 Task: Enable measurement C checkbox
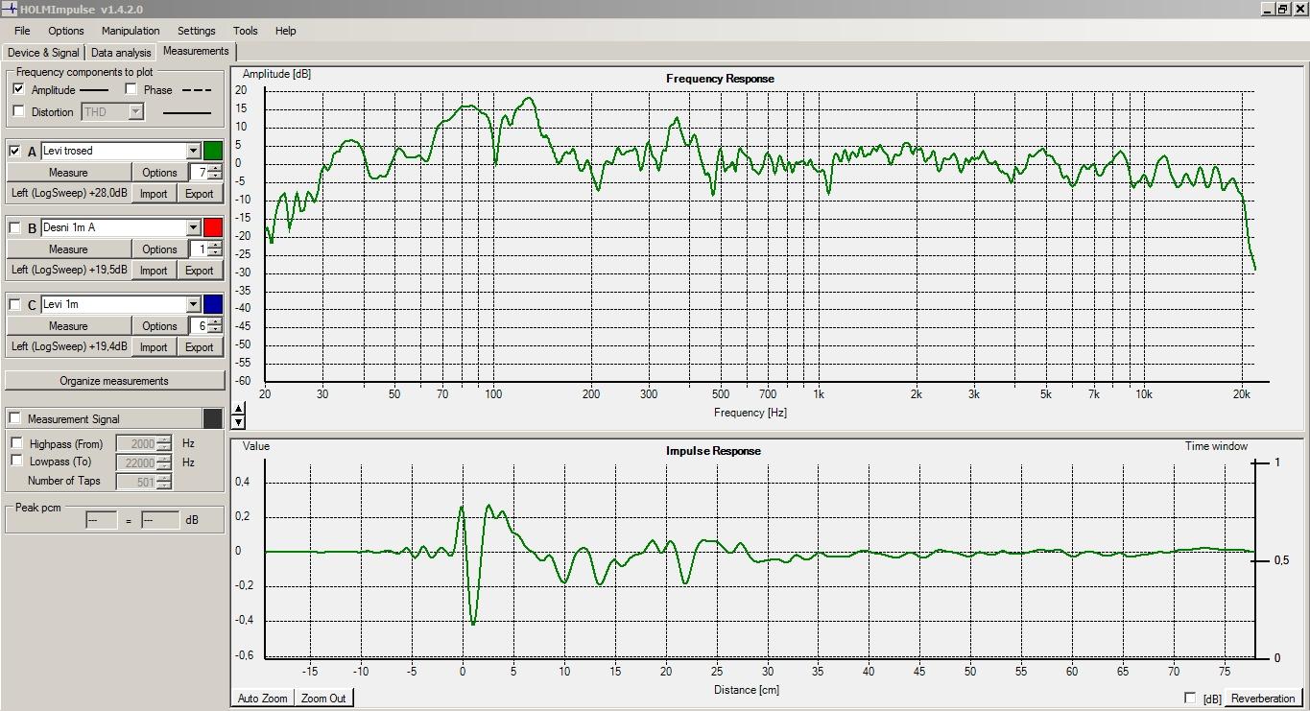click(14, 304)
